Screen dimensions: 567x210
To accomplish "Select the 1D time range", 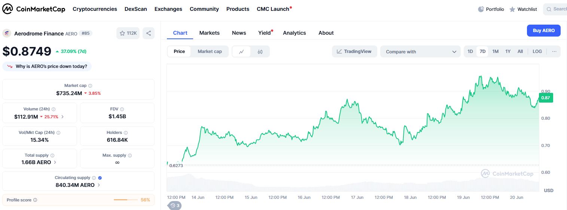I will pyautogui.click(x=470, y=51).
